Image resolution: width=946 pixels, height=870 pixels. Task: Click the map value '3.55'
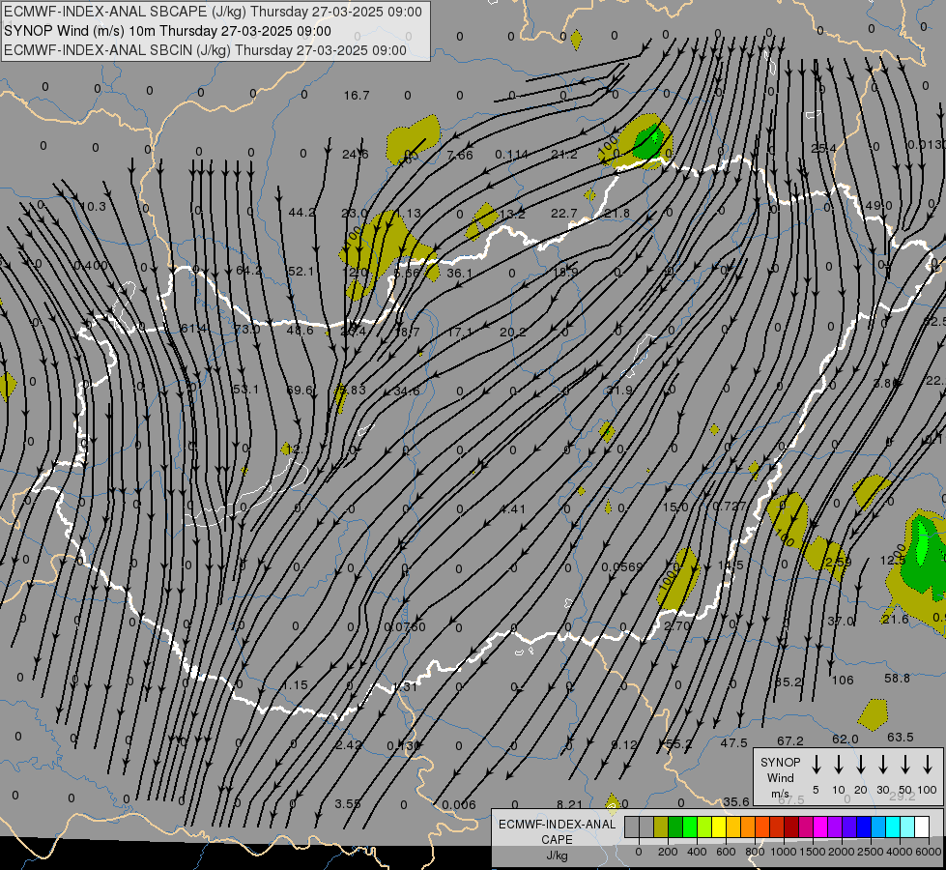(x=348, y=803)
